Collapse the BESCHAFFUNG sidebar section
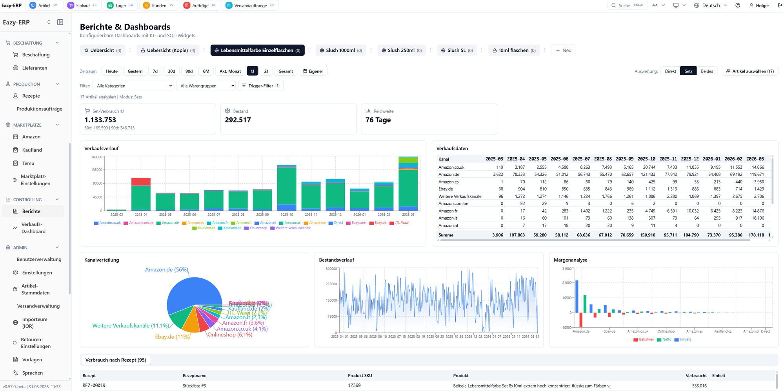This screenshot has width=784, height=391. tap(57, 43)
